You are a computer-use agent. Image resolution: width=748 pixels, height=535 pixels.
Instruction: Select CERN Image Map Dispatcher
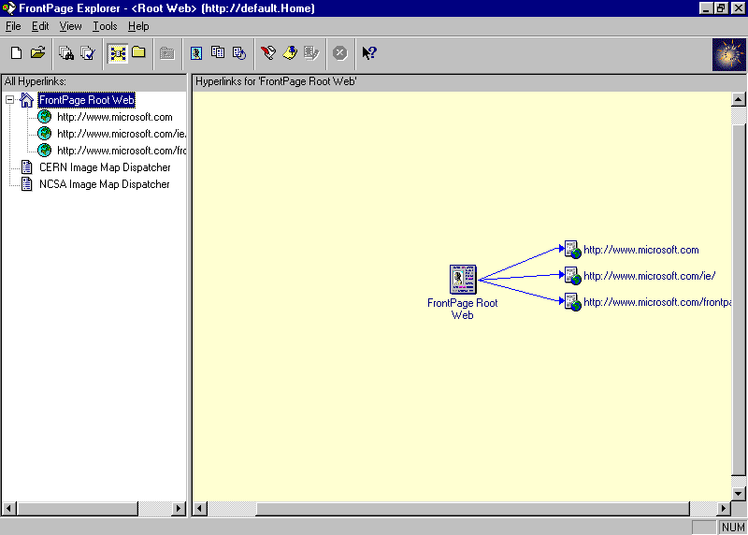tap(105, 167)
